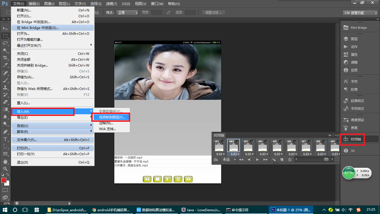Screen dimensions: 380x214
Task: Go to first frame in timeline
Action: point(241,160)
